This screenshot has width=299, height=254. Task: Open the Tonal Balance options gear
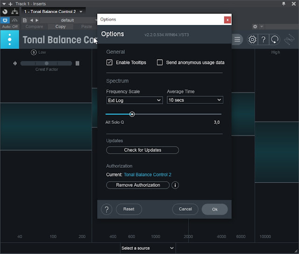pos(252,40)
